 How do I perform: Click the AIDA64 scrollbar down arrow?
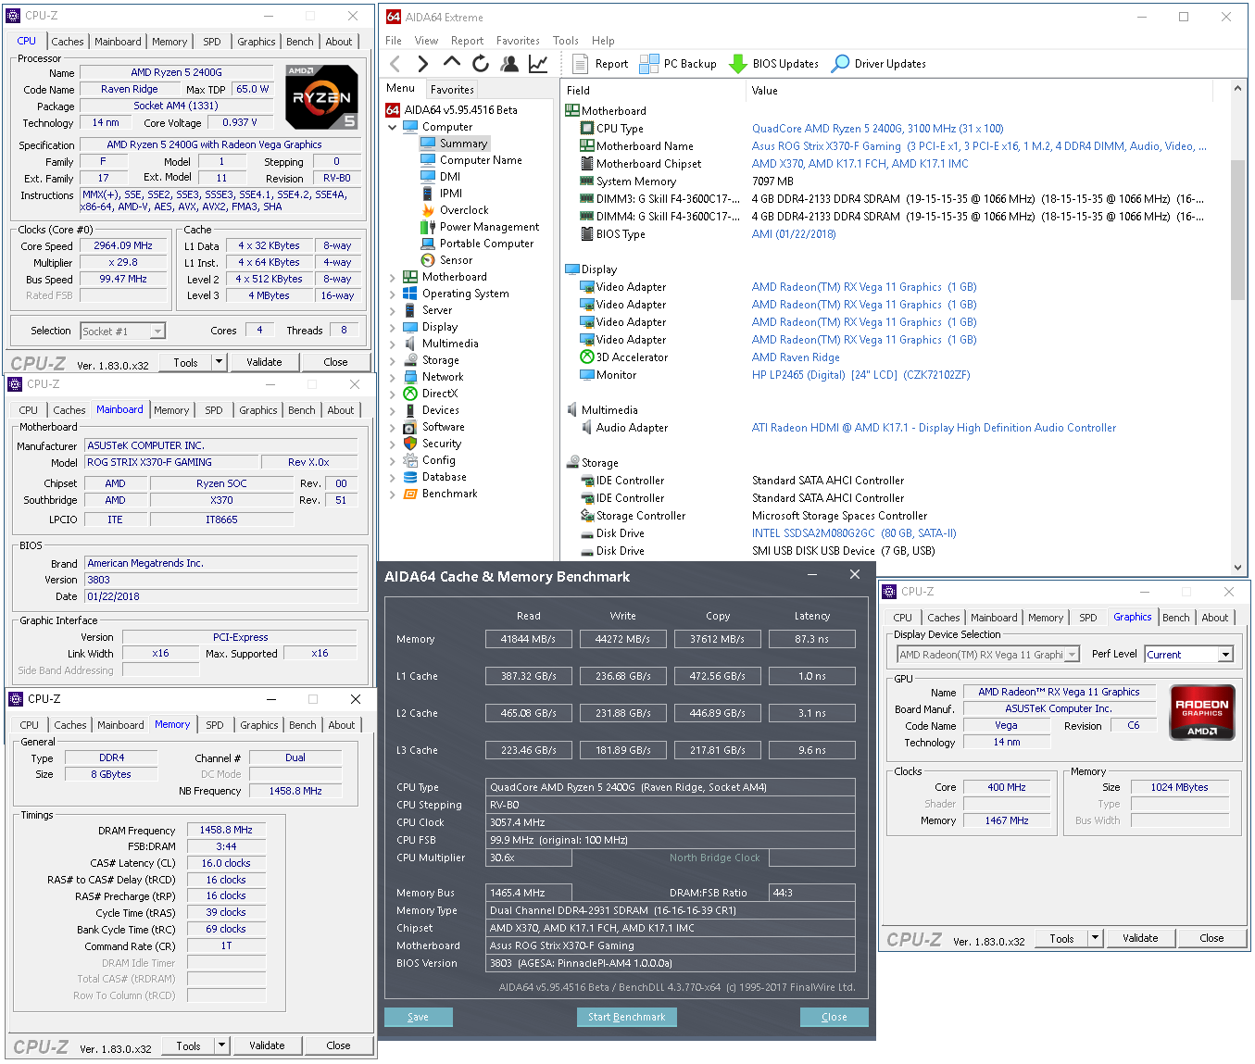(1237, 568)
